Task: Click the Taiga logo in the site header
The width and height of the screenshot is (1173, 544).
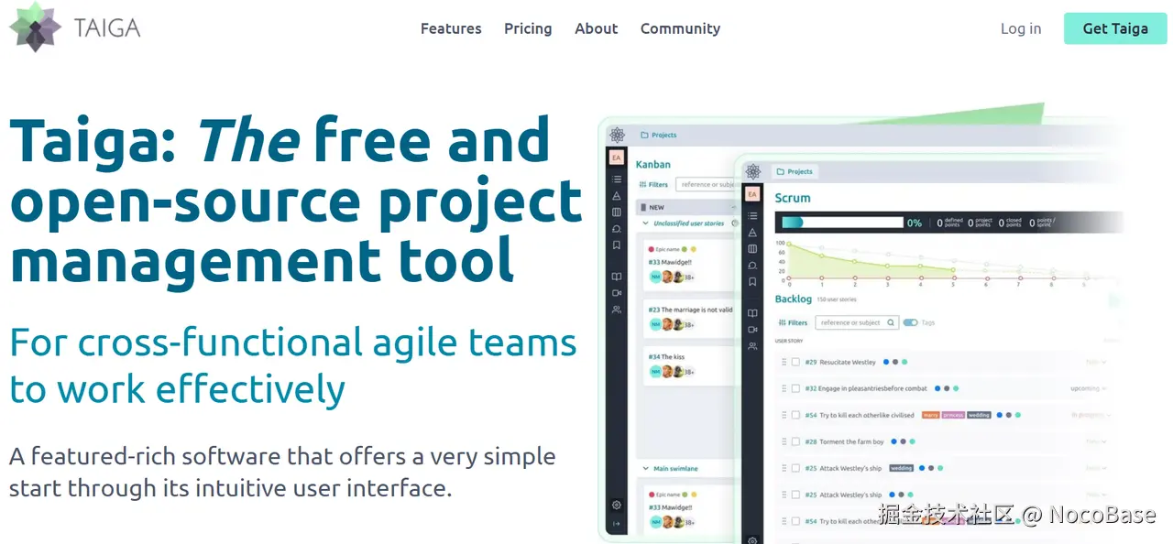Action: point(74,27)
